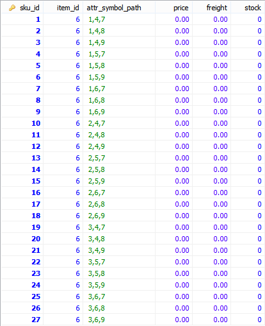Click the attr_symbol_path column header

coord(119,8)
